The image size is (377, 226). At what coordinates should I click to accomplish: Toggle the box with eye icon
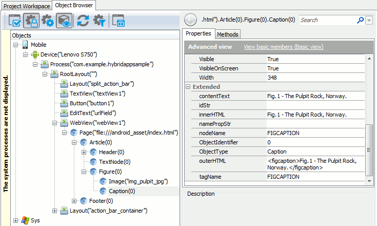[64, 21]
